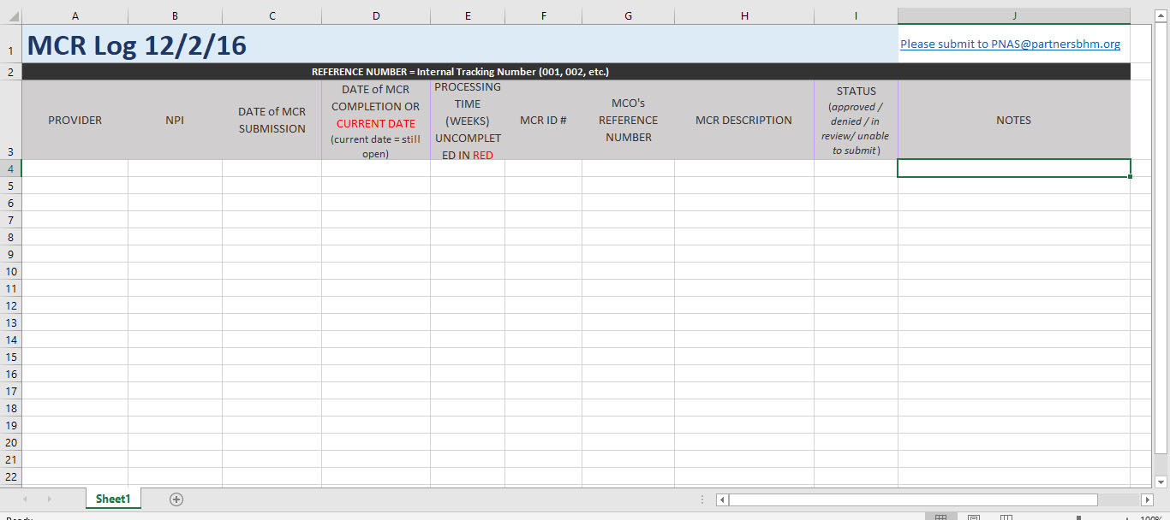Select row 22 by its row number
The width and height of the screenshot is (1170, 520).
11,476
